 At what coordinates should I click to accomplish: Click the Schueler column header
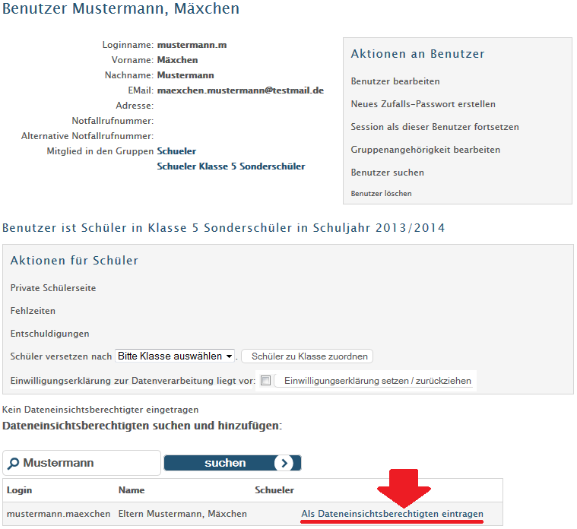[274, 490]
